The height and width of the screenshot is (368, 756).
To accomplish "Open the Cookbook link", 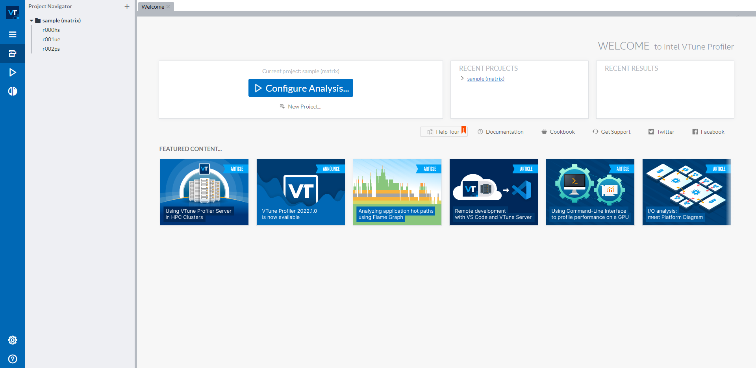I will [562, 132].
